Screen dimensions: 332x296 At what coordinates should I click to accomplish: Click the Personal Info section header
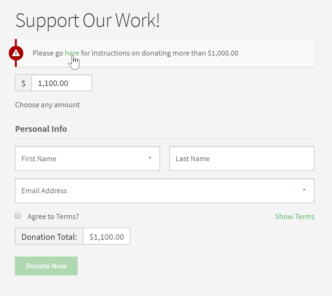41,129
